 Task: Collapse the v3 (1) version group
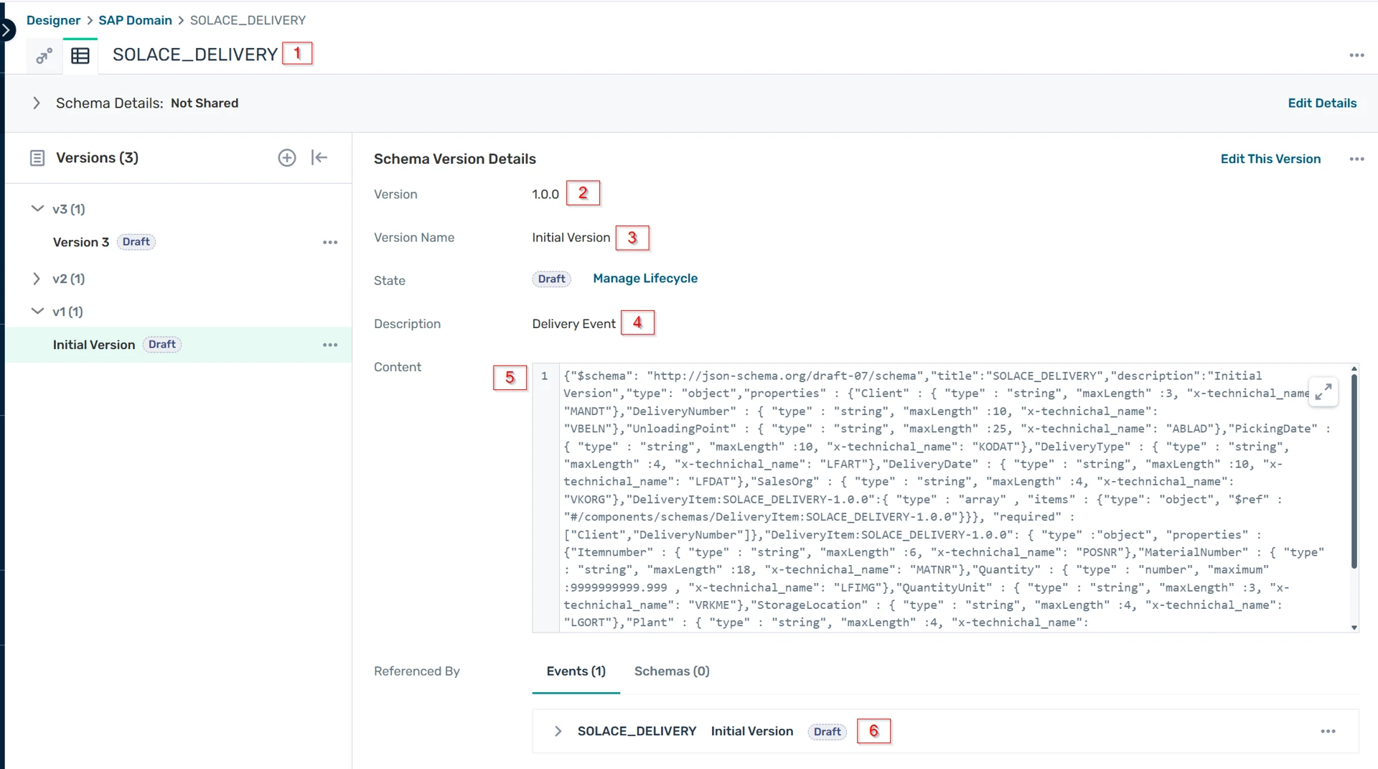click(x=37, y=209)
